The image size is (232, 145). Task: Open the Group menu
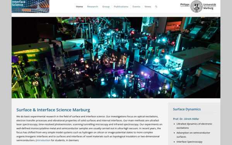(x=106, y=7)
